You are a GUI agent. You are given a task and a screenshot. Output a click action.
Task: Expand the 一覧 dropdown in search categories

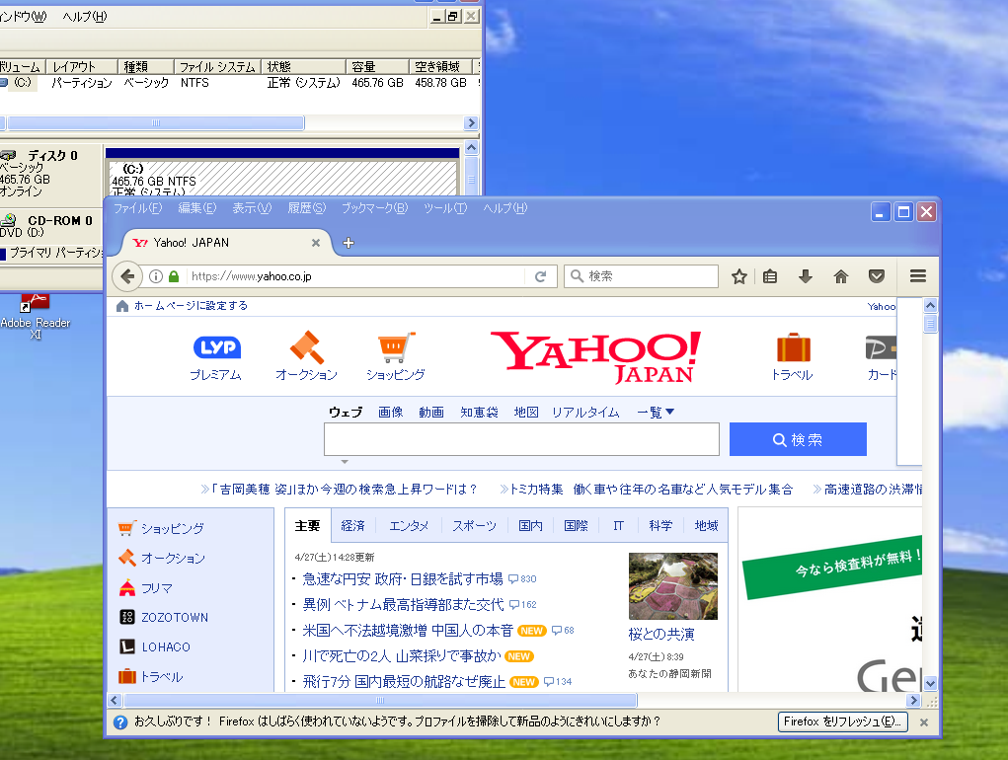pyautogui.click(x=656, y=412)
